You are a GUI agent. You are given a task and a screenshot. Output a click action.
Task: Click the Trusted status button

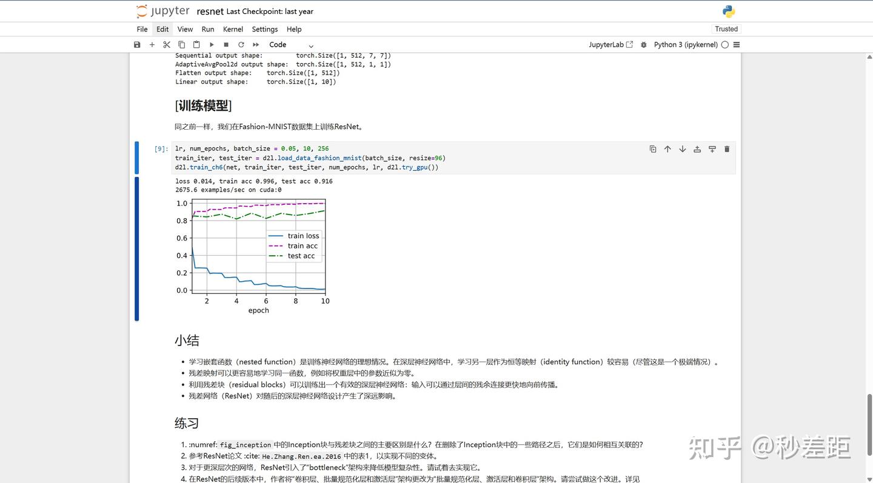[x=726, y=28]
